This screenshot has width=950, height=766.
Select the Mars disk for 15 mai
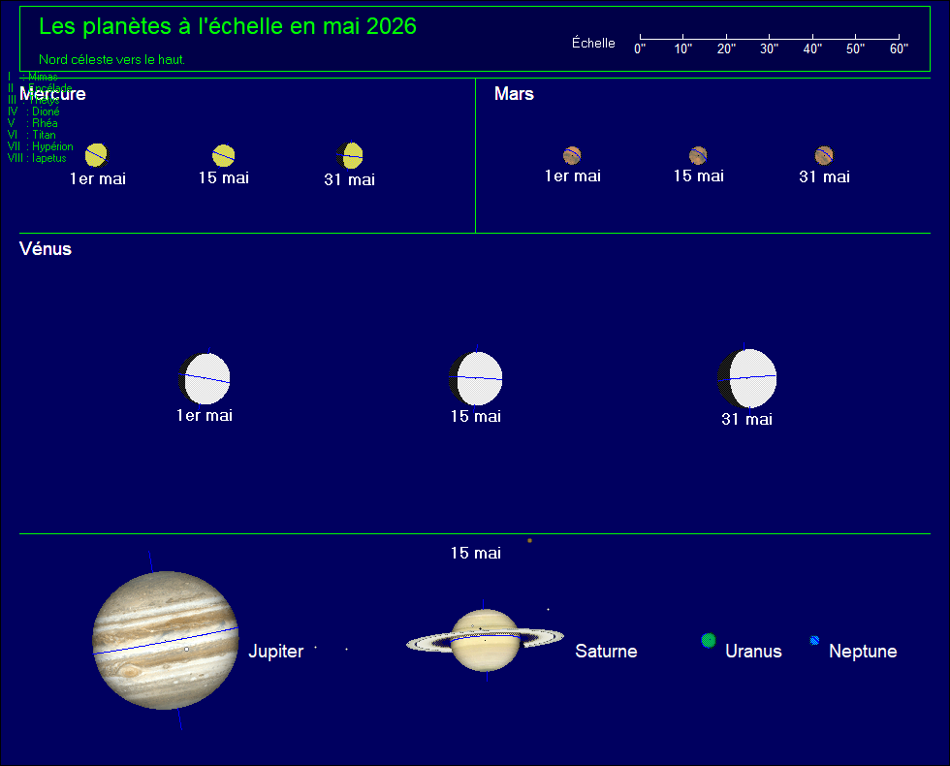tap(698, 156)
